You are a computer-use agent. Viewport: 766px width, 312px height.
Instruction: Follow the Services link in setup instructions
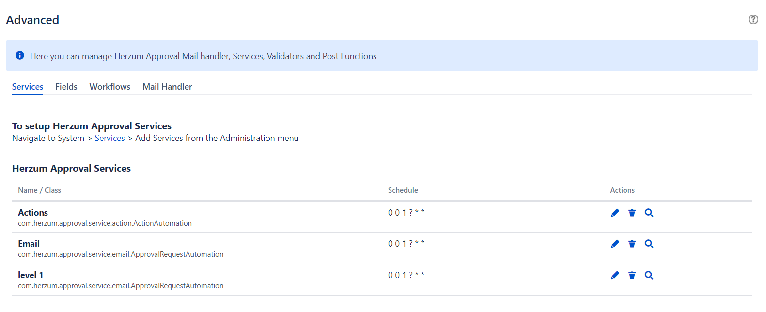pos(109,138)
